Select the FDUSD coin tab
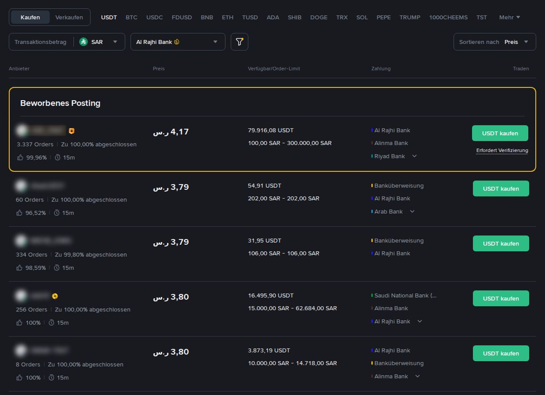 point(182,17)
